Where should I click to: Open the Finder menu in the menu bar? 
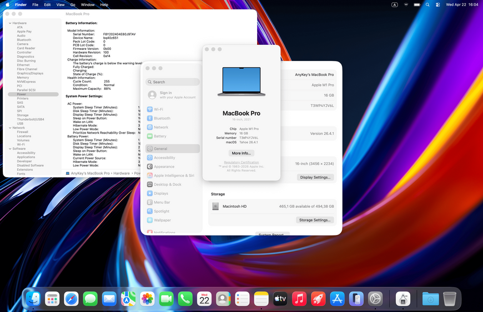(21, 4)
